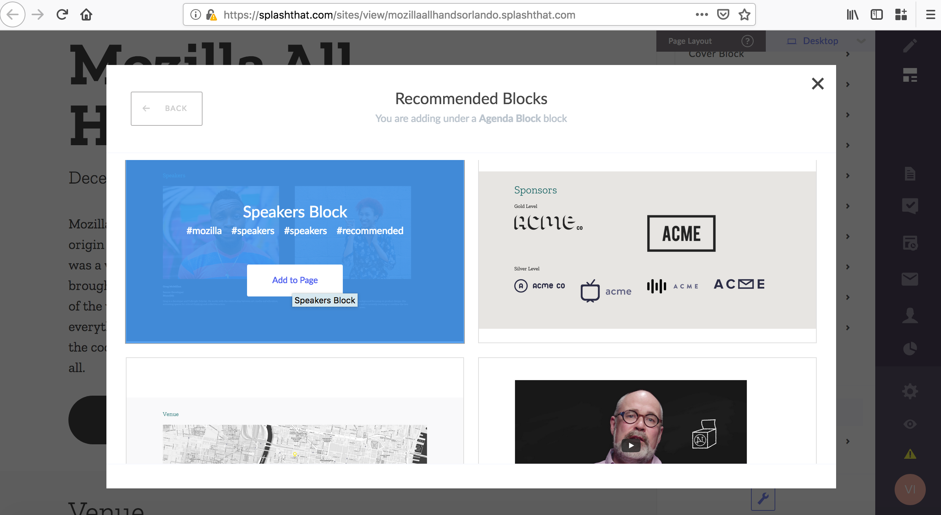
Task: Select the Sponsors block preview
Action: (x=647, y=251)
